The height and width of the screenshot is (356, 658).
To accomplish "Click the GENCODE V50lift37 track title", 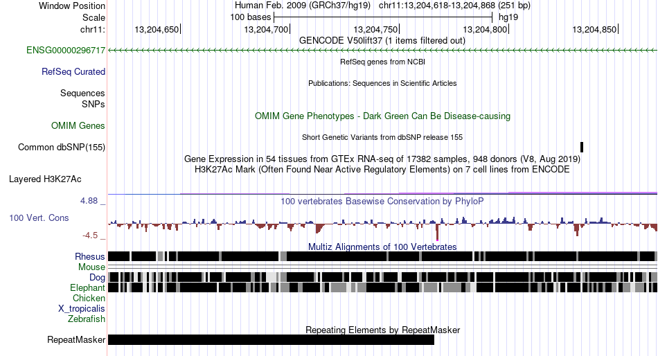I will pos(382,41).
